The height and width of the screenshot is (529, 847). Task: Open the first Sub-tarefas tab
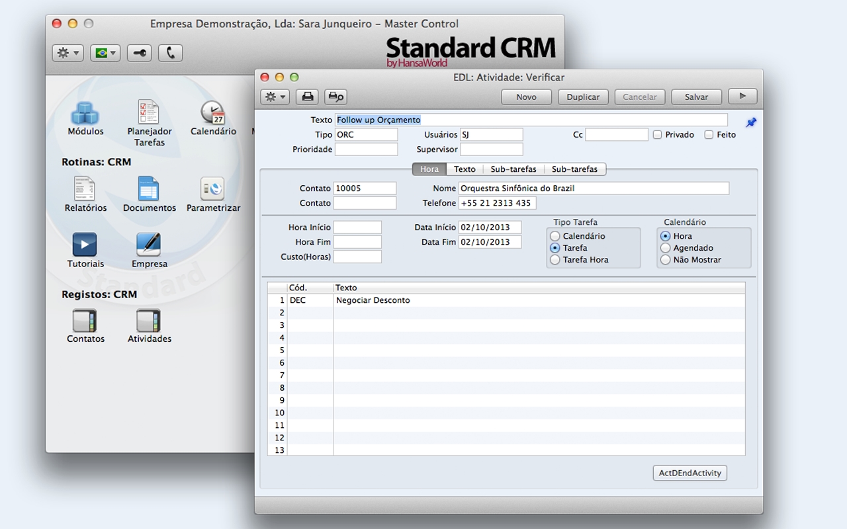coord(513,169)
